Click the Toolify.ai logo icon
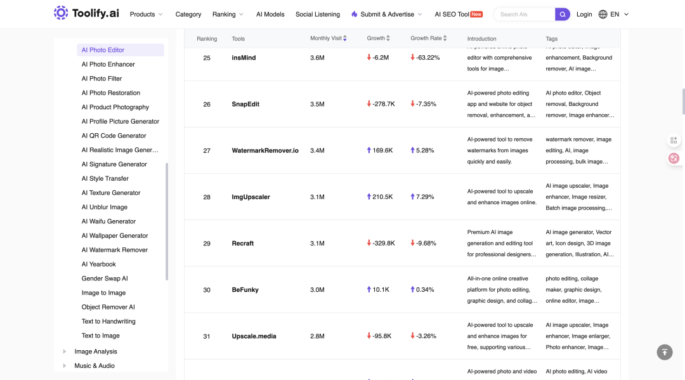Viewport: 685px width, 380px height. 61,13
